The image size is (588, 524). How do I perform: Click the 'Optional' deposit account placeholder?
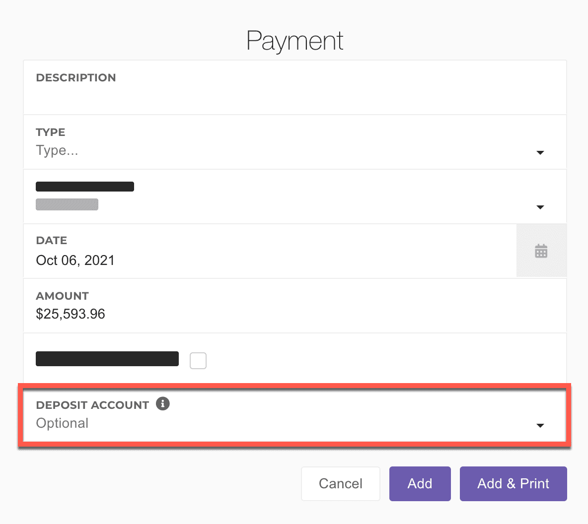(x=63, y=423)
